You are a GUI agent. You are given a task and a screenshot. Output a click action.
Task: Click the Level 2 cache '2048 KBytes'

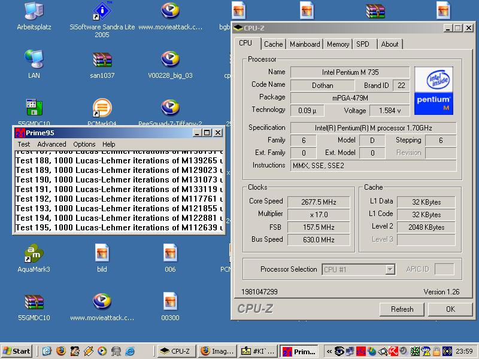426,227
